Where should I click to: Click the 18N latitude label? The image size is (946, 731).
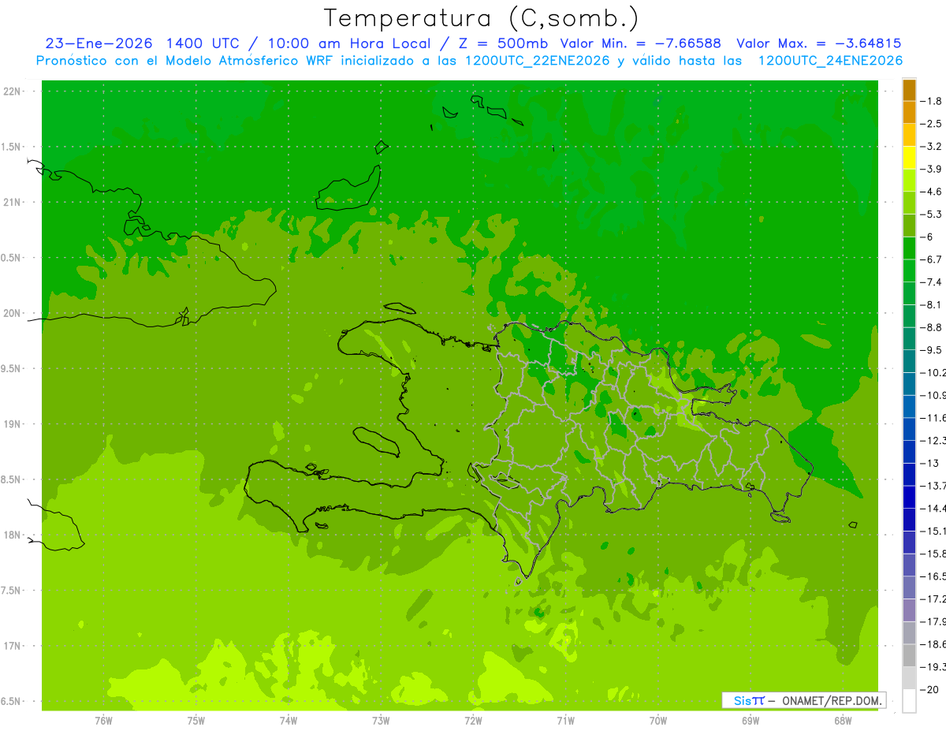tap(12, 535)
